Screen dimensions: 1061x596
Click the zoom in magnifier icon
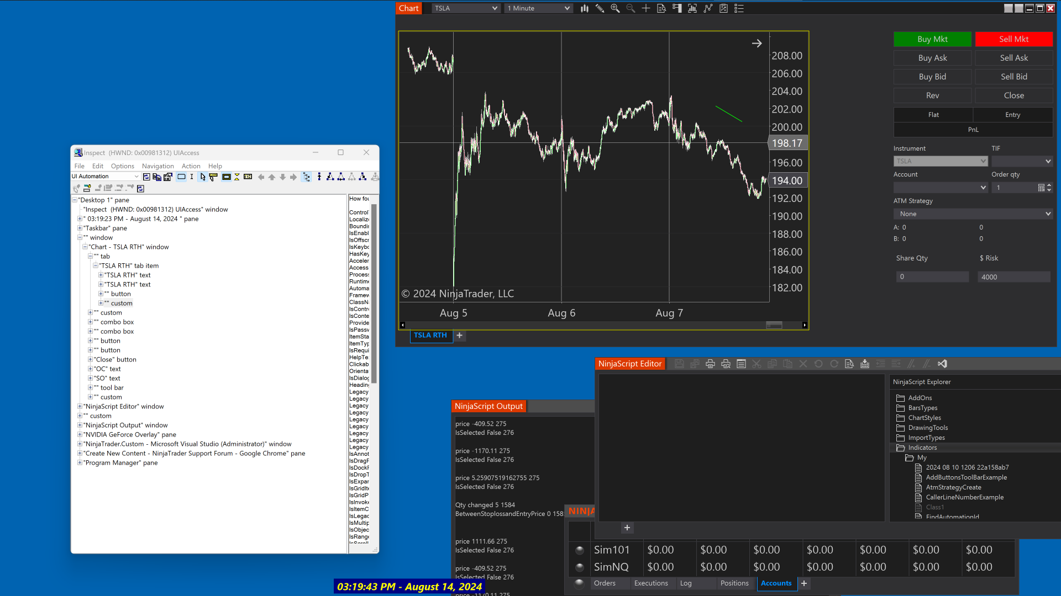pyautogui.click(x=615, y=8)
